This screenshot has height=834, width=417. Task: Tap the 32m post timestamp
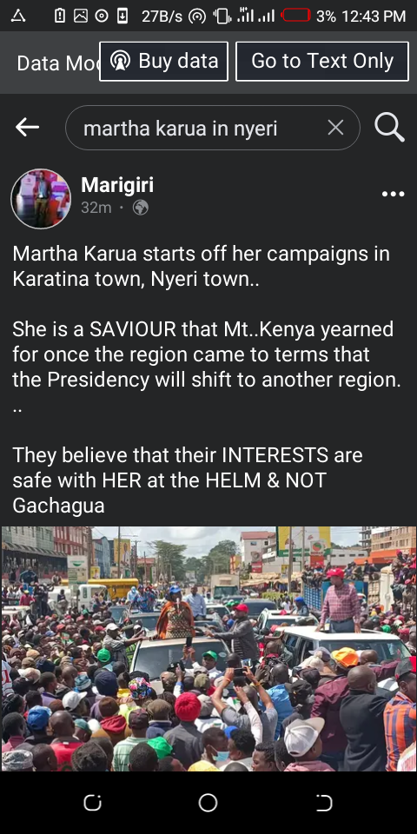96,208
